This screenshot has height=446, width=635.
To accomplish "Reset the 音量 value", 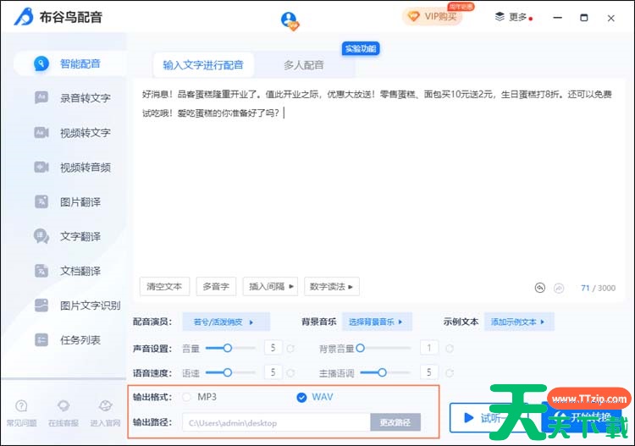I will 290,349.
